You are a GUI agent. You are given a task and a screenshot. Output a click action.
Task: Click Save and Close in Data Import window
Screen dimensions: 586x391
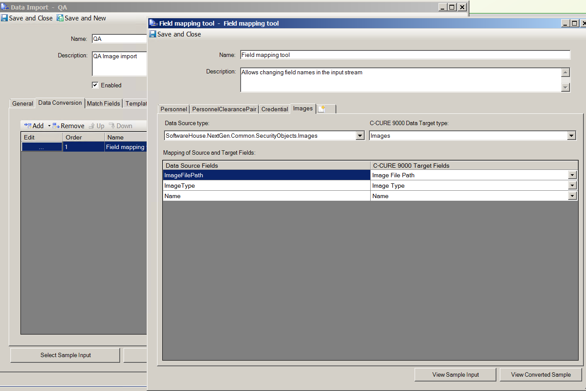click(x=27, y=18)
